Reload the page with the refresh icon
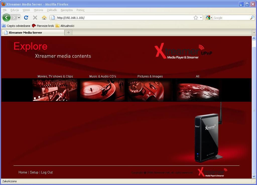Screen dimensions: 257x185 pyautogui.click(x=26, y=18)
